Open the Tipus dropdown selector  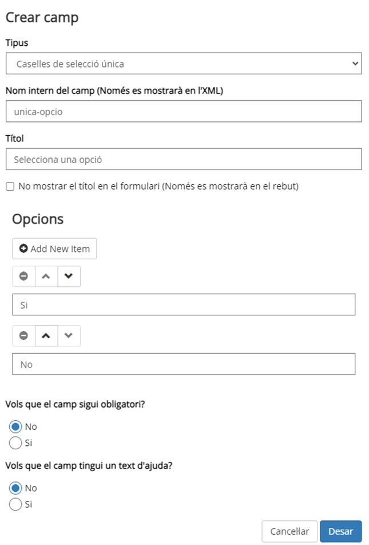click(x=184, y=64)
